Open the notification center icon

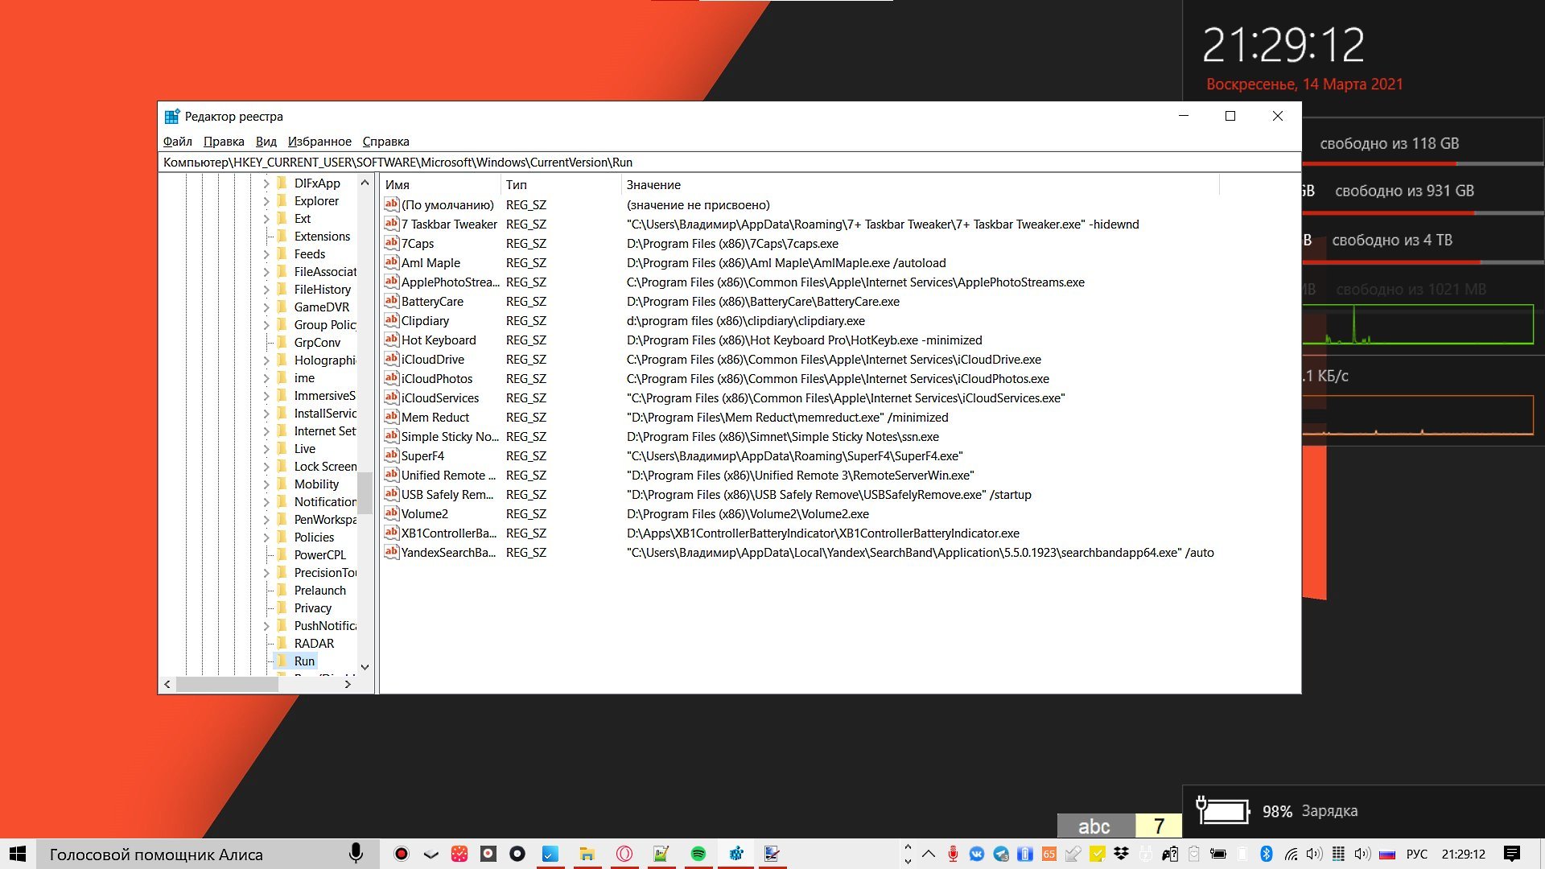(1512, 854)
